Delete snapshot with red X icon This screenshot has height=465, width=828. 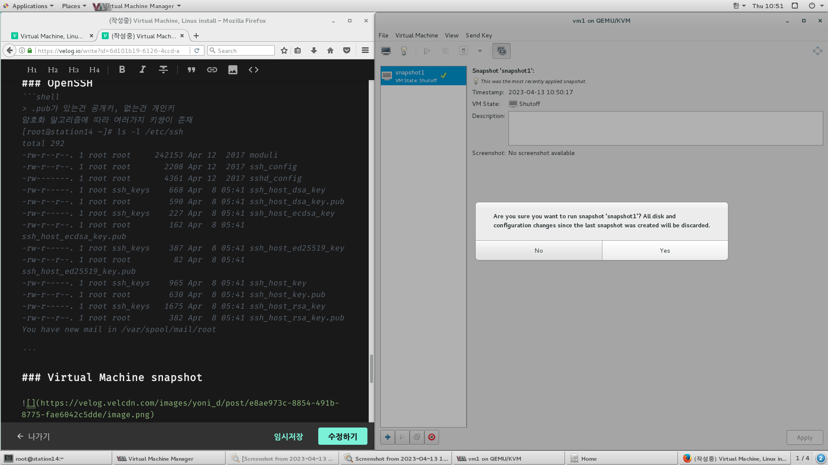431,437
